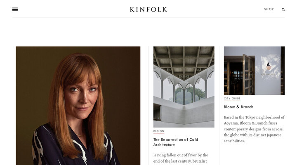Viewport: 297px width, 165px height.
Task: Click the brutalist article excerpt text
Action: (x=181, y=158)
